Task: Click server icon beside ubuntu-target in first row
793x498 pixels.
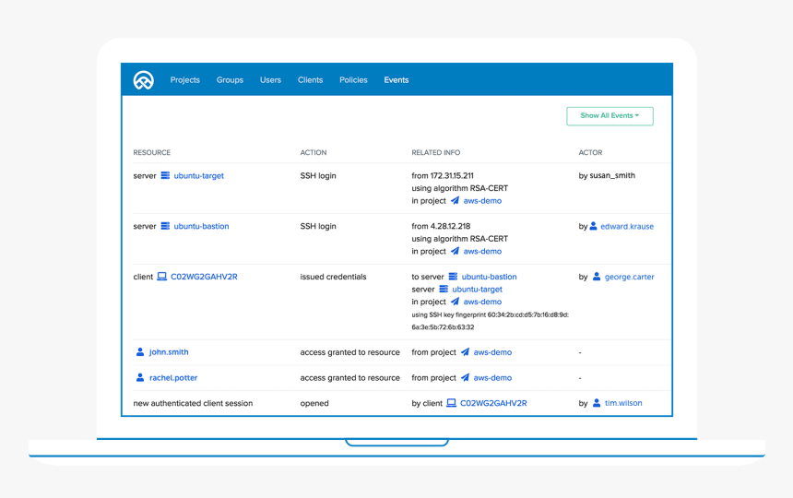Action: coord(165,175)
